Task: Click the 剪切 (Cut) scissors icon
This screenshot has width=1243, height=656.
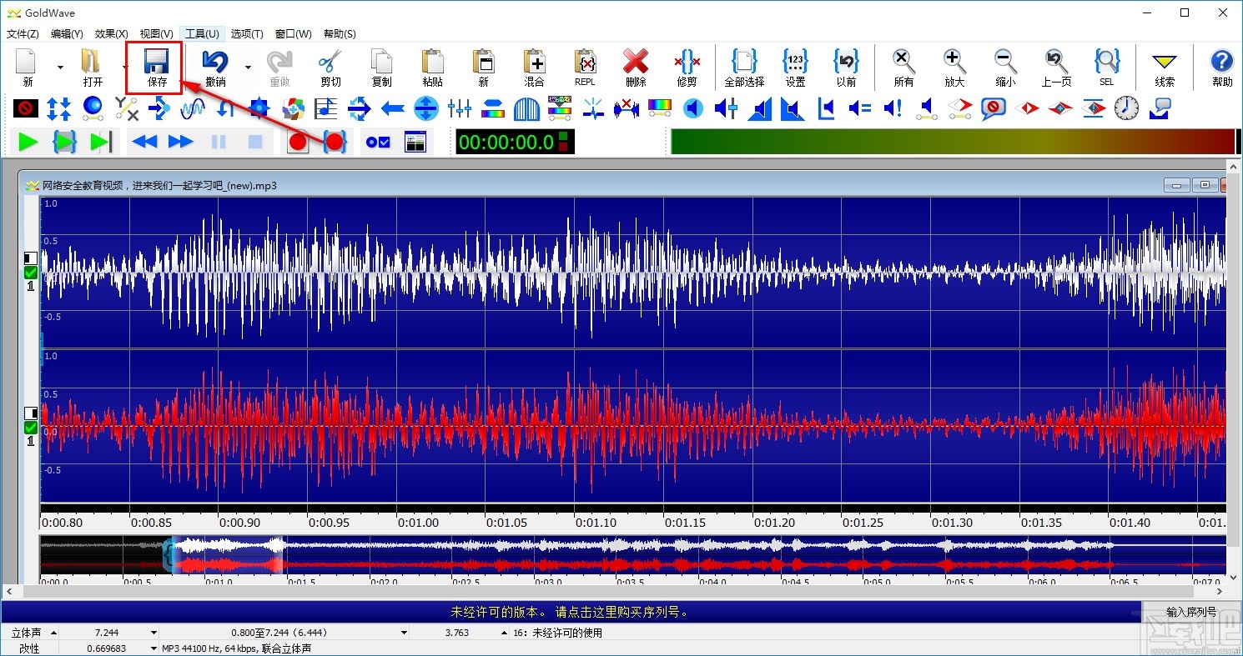Action: click(x=330, y=61)
